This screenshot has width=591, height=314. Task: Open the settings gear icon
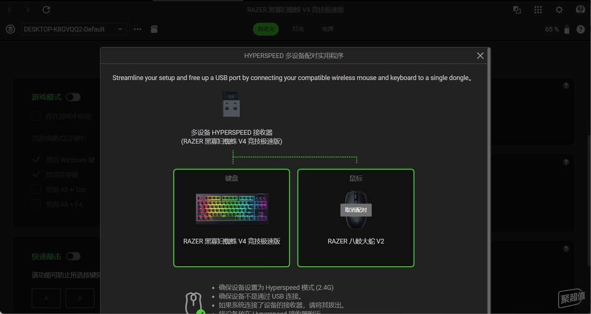pos(559,10)
